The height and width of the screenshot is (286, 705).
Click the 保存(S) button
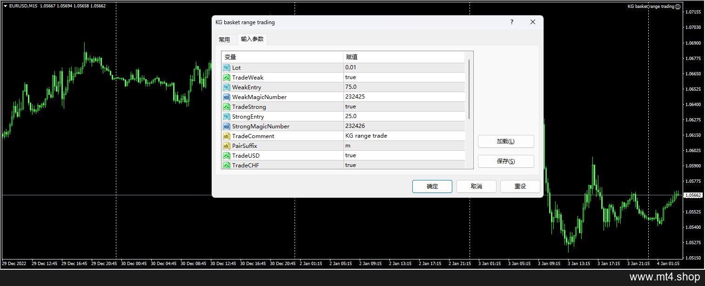(x=506, y=161)
